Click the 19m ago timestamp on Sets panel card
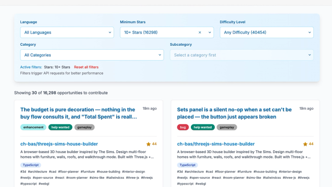332x187 pixels. 306,108
